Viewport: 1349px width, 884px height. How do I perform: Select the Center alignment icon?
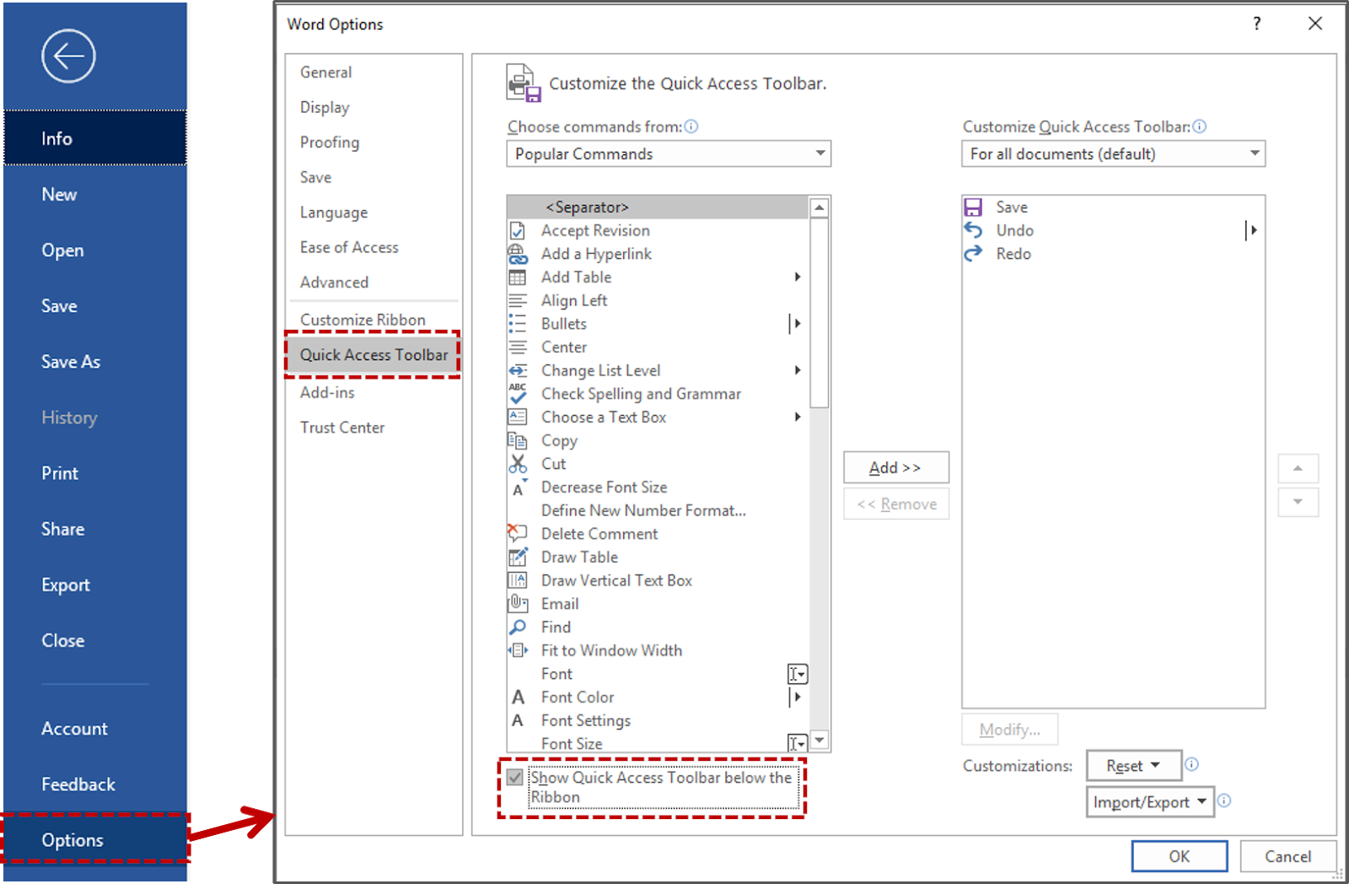[518, 348]
